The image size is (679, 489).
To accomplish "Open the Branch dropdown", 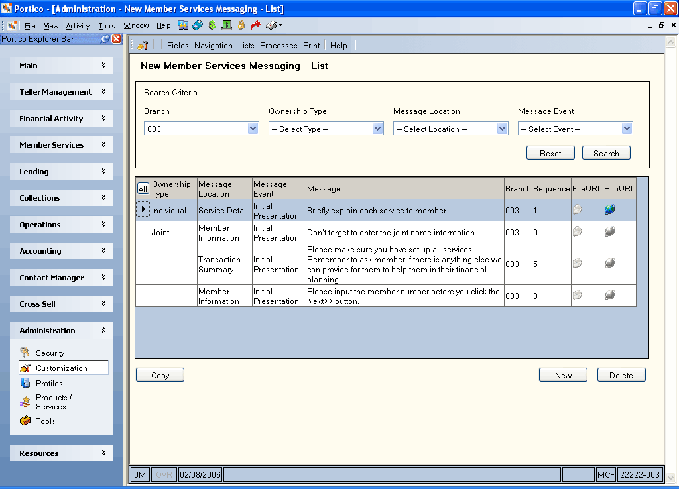I will [x=253, y=129].
